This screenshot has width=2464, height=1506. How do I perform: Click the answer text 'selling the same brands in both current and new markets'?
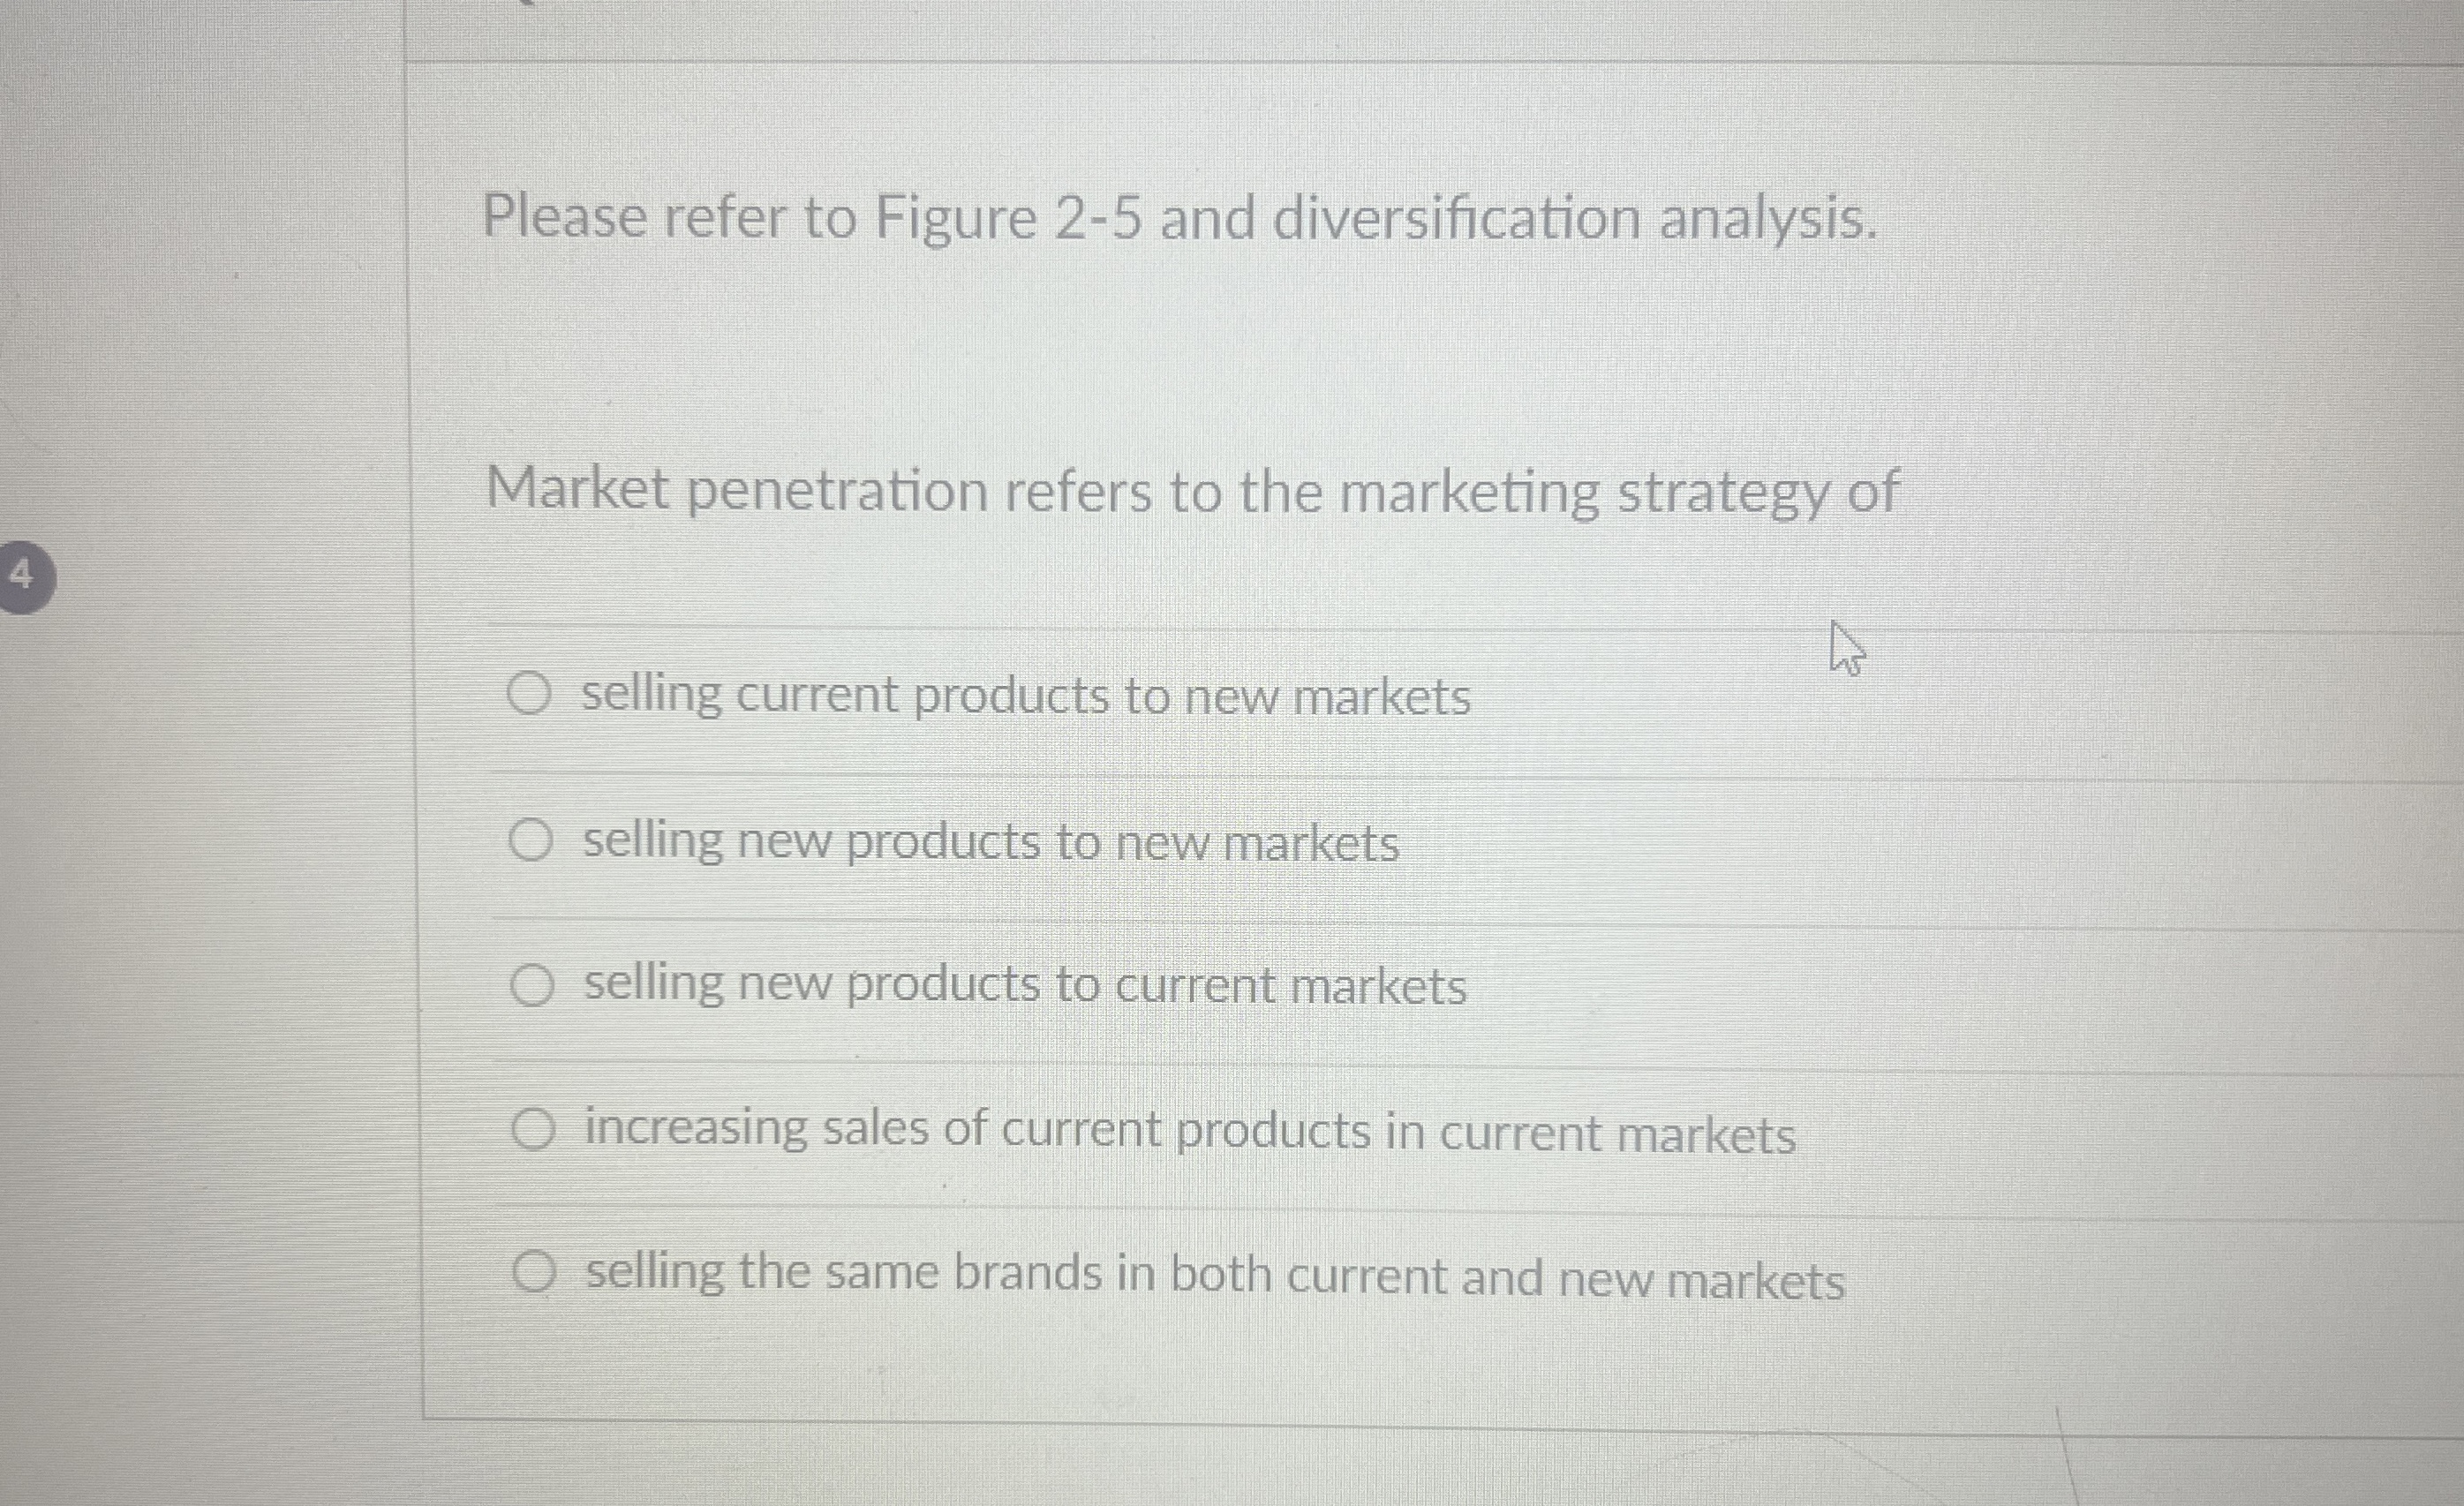pos(1213,1272)
